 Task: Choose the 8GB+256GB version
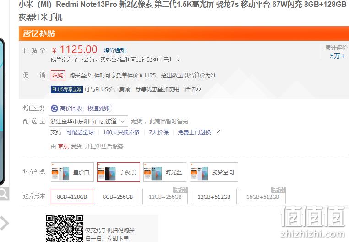click(118, 197)
